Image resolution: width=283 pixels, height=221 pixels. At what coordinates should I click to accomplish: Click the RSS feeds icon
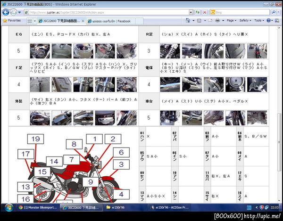click(199, 21)
